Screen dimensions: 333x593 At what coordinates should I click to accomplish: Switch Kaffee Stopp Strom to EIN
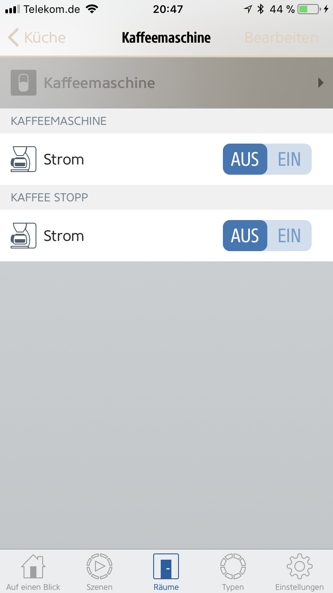pos(289,236)
